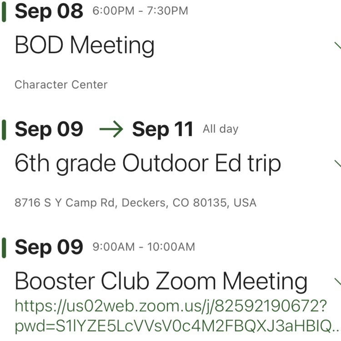The height and width of the screenshot is (341, 341).
Task: Click the Deckers, CO camp address
Action: pyautogui.click(x=135, y=203)
